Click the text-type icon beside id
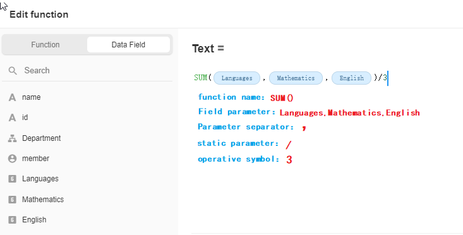Screen dimensions: 463x235 click(x=12, y=117)
